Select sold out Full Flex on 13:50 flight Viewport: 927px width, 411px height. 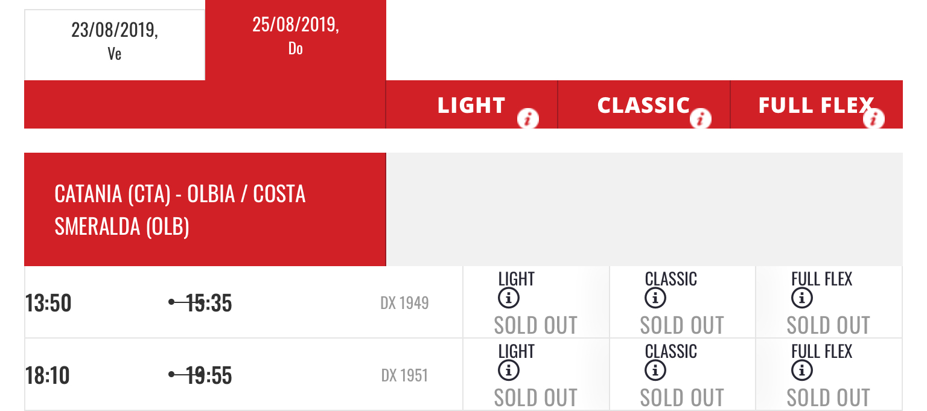pos(828,325)
